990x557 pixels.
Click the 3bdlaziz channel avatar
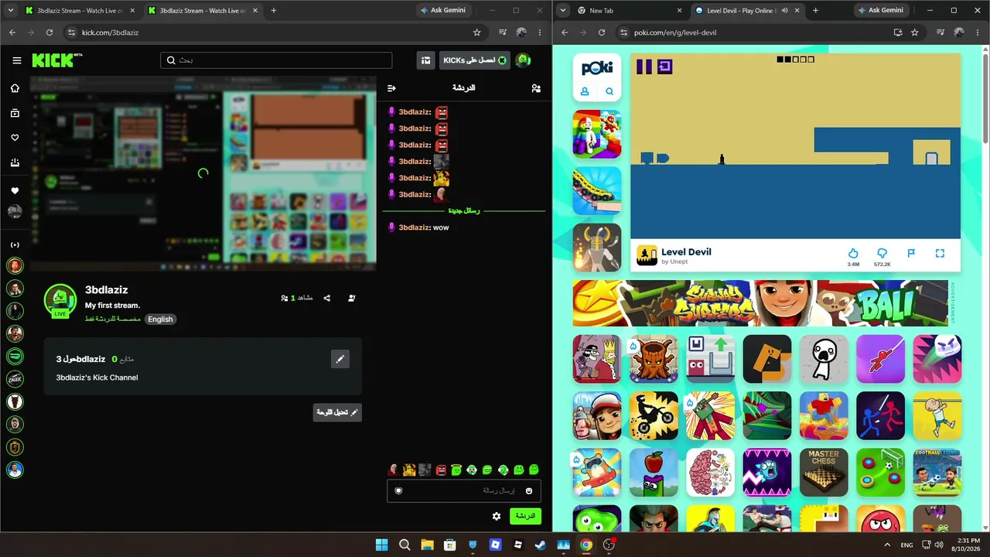point(60,300)
